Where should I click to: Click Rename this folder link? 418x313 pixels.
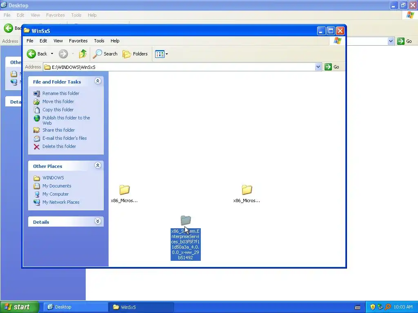61,93
